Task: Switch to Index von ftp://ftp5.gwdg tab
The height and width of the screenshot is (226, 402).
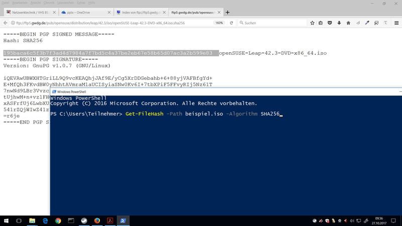Action: 141,12
